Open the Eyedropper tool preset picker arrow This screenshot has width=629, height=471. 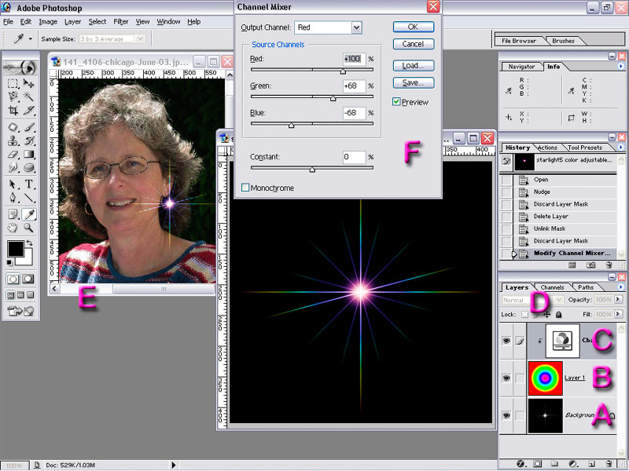(x=30, y=38)
